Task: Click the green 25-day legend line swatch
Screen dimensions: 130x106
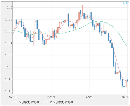Action: pos(46,102)
